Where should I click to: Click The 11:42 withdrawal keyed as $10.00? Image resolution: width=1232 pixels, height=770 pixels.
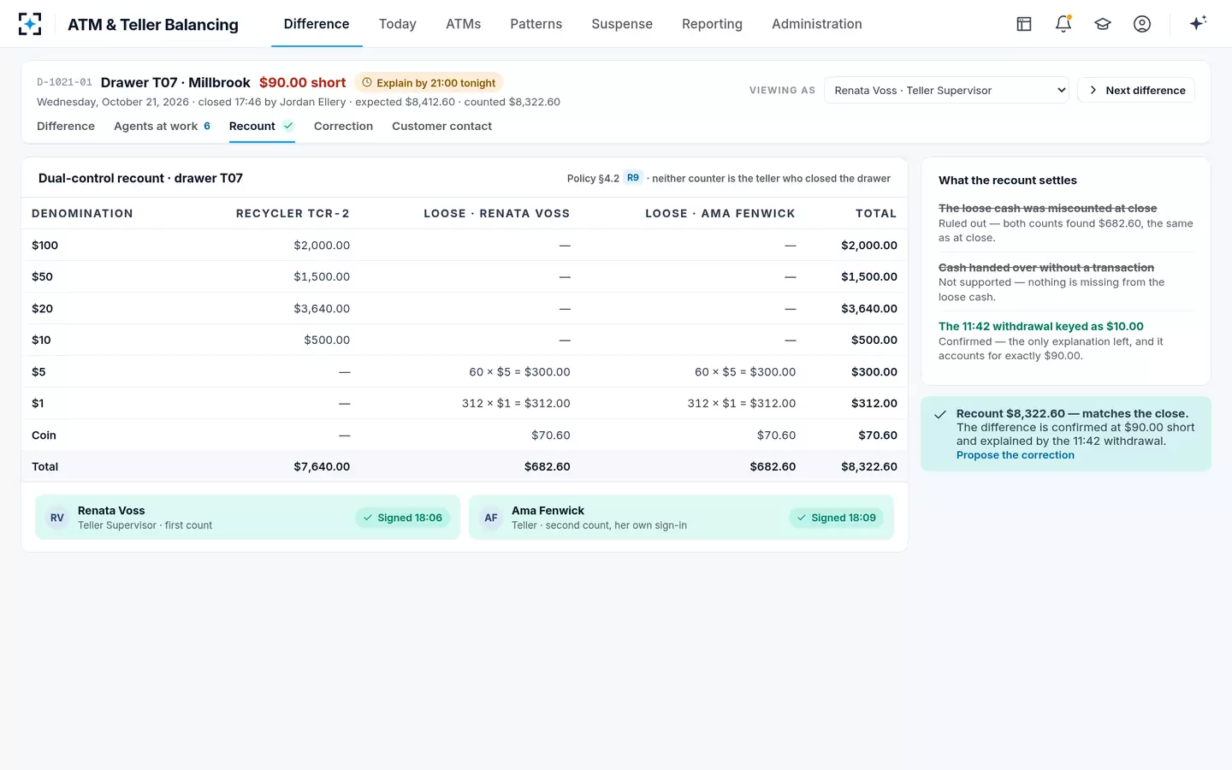[1041, 326]
